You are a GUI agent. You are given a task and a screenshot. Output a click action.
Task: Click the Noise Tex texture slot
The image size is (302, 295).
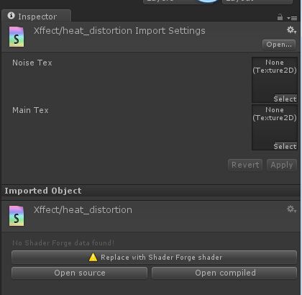click(x=275, y=80)
